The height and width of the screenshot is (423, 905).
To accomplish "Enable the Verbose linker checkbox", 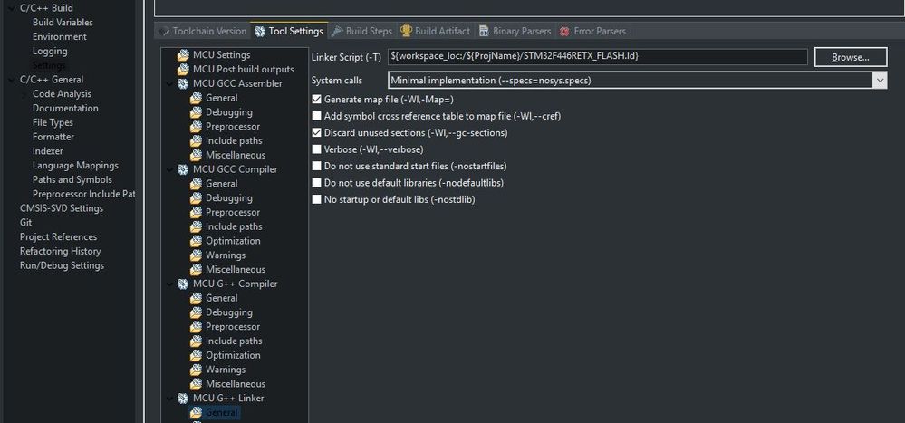I will [316, 149].
